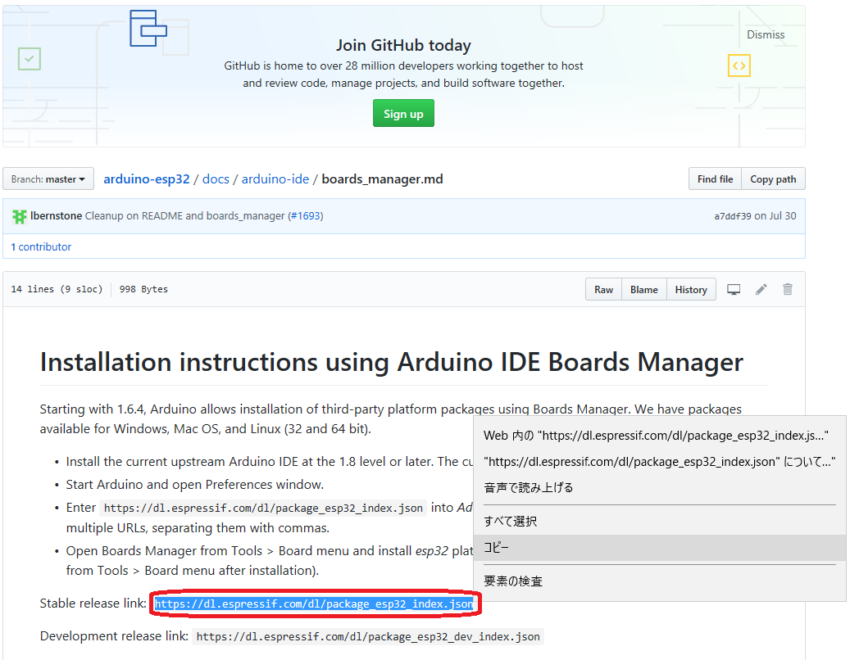Click the commit message Cleanup on README
This screenshot has height=660, width=850.
pos(185,216)
